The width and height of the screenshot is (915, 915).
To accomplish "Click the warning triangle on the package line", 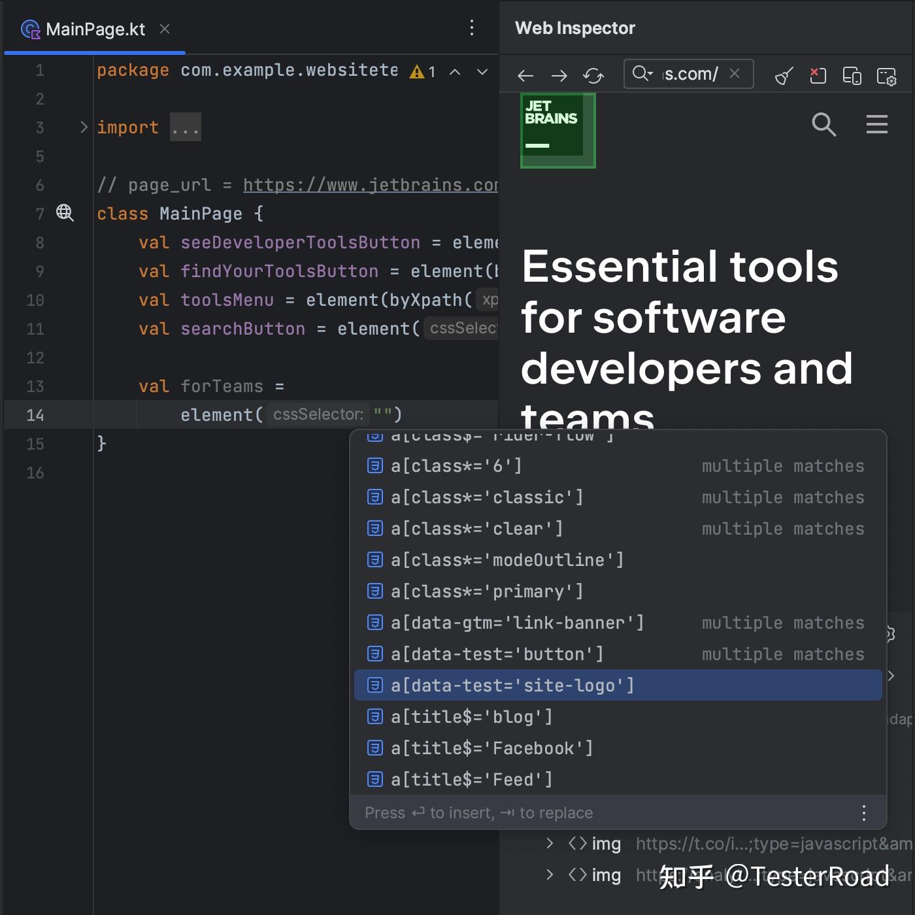I will click(417, 72).
